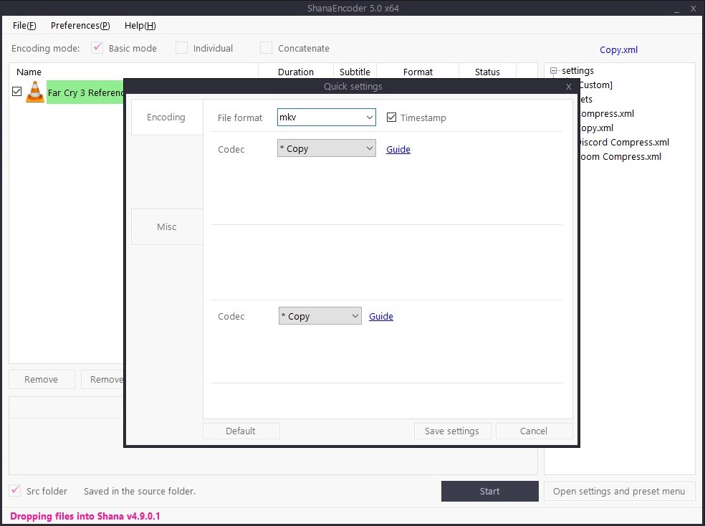Click the Duration column header

point(295,72)
